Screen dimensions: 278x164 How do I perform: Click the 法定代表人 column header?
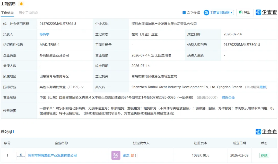141,143
